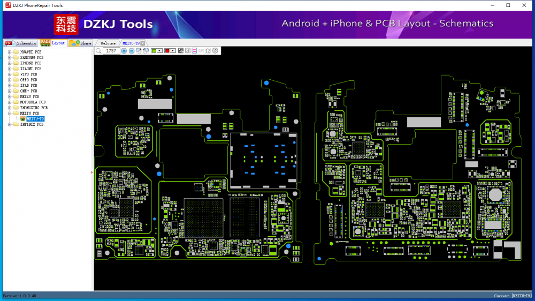
Task: Switch to the Schematic tab
Action: [20, 43]
